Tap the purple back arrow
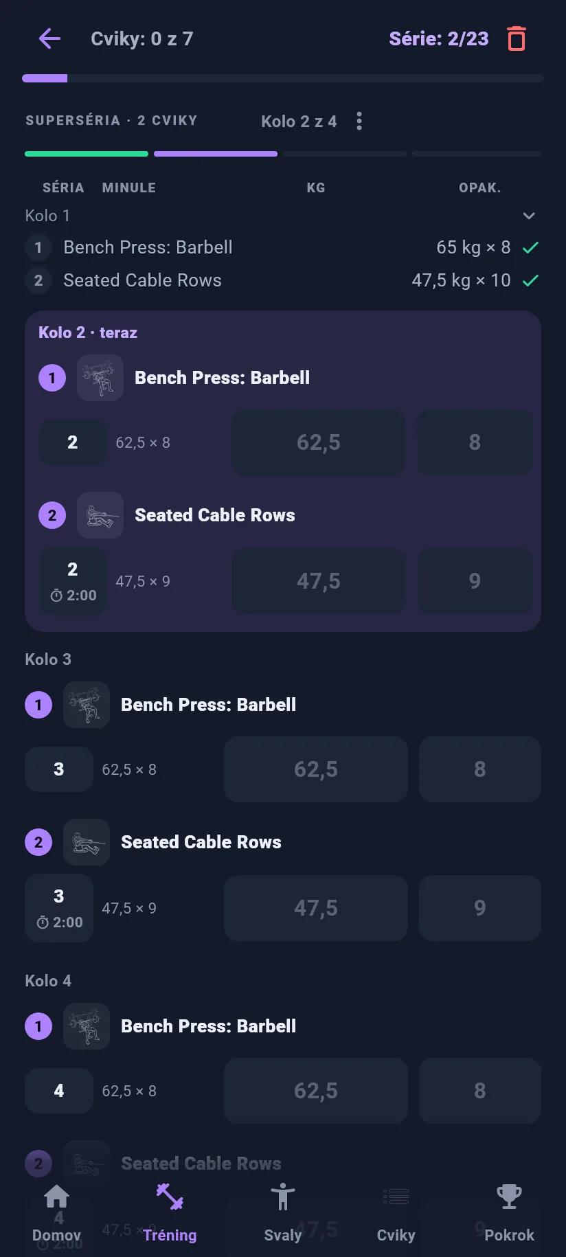This screenshot has height=1257, width=566. (x=49, y=38)
